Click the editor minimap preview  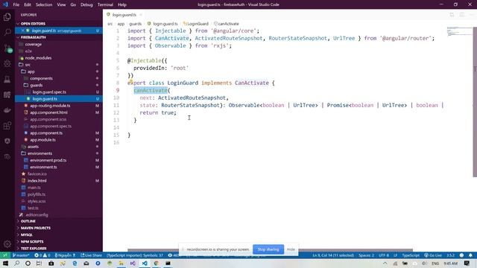tap(459, 31)
